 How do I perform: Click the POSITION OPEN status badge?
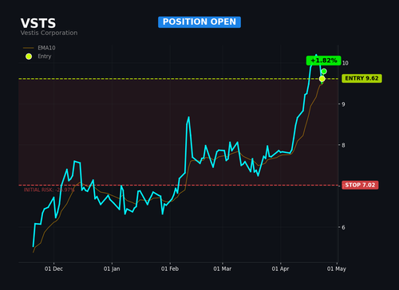[199, 22]
